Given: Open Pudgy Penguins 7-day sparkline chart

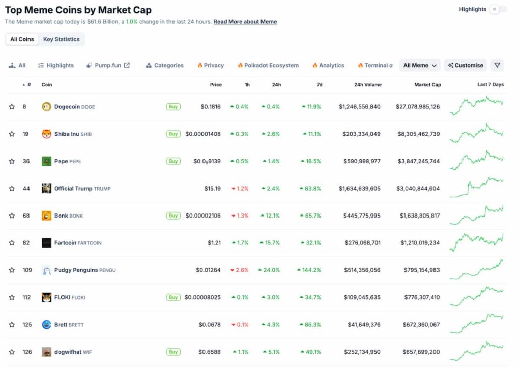Looking at the screenshot, I should 476,269.
